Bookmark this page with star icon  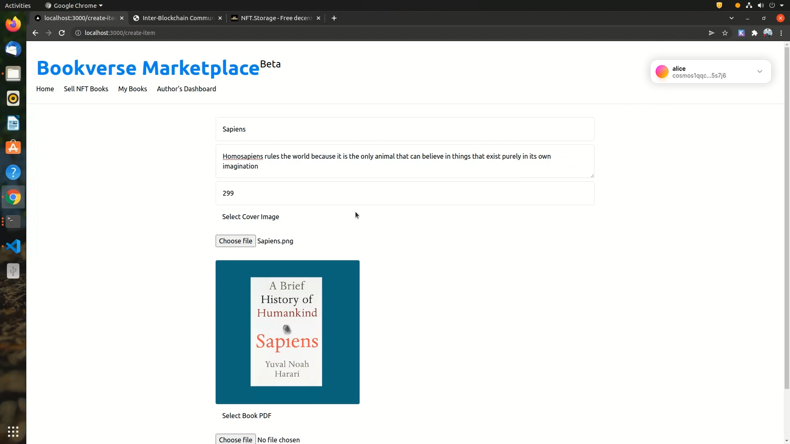[725, 33]
